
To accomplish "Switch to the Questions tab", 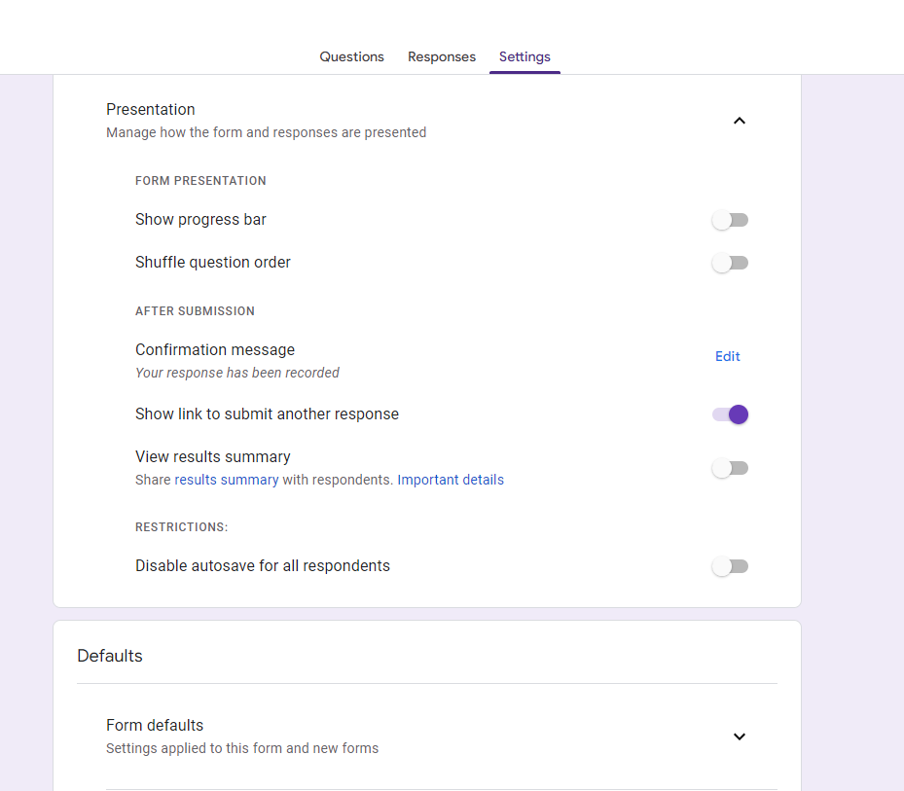I will coord(351,56).
